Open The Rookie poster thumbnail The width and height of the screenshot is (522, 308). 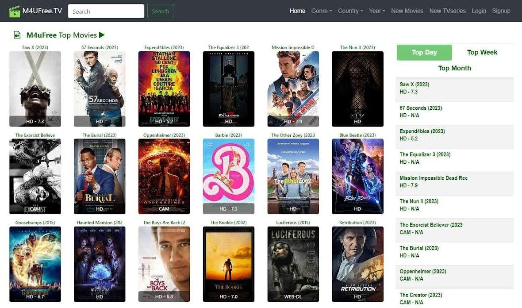point(229,264)
